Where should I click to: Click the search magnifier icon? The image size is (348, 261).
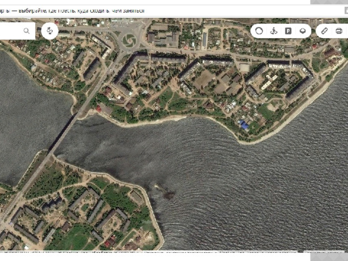point(27,31)
